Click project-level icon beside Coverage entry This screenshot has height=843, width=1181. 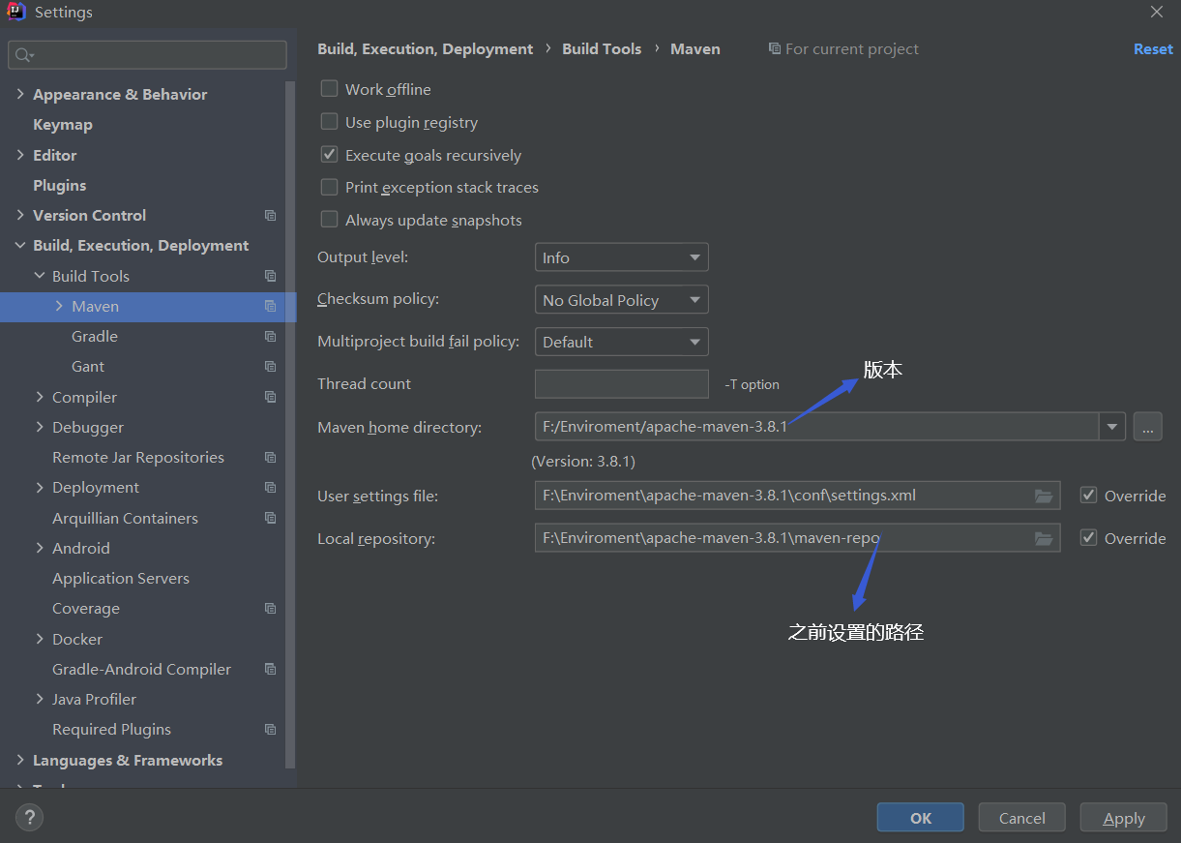coord(270,609)
